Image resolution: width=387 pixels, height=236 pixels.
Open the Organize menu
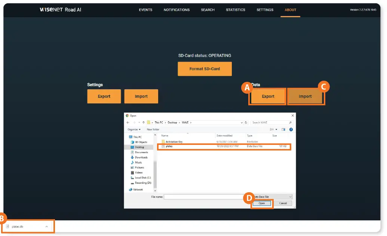click(134, 130)
